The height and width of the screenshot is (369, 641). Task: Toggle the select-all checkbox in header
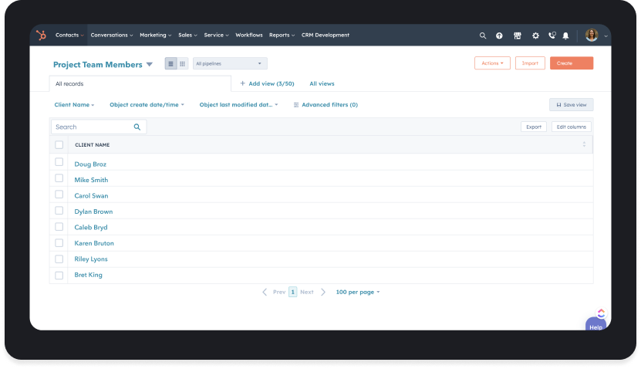click(59, 144)
